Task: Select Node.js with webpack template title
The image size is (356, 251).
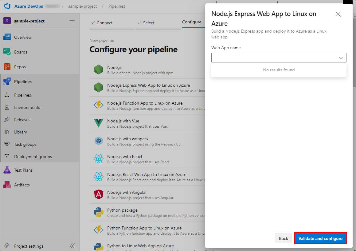Action: [128, 139]
